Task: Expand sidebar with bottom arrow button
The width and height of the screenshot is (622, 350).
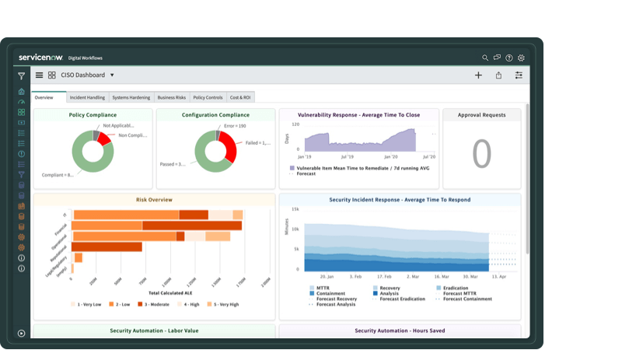Action: (21, 333)
